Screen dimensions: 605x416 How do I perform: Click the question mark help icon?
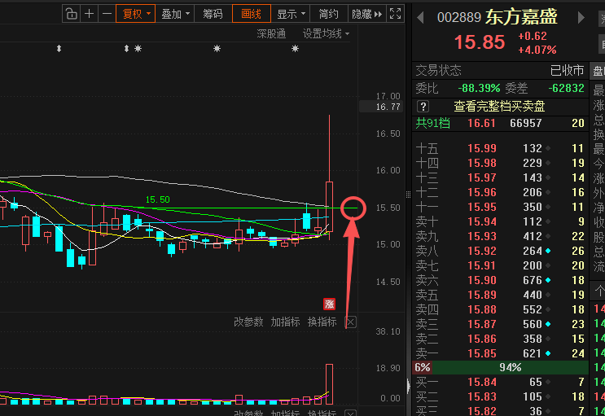pyautogui.click(x=423, y=106)
